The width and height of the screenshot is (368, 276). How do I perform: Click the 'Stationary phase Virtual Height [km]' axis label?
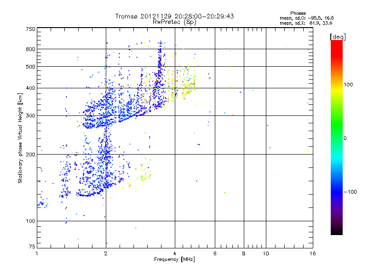[x=20, y=138]
